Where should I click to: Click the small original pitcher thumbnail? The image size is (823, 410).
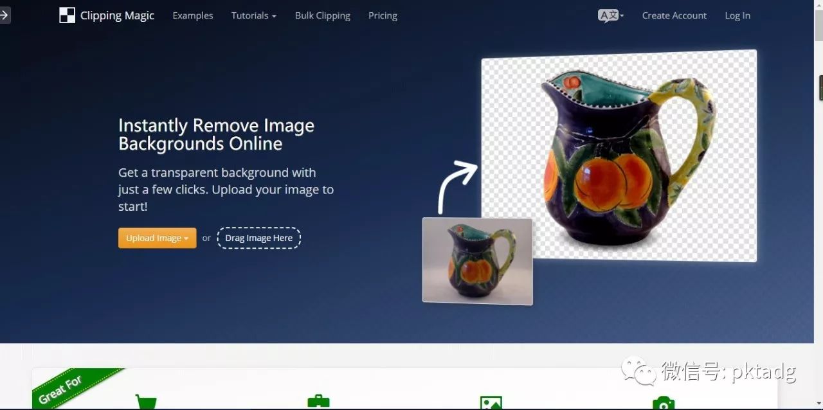coord(477,261)
